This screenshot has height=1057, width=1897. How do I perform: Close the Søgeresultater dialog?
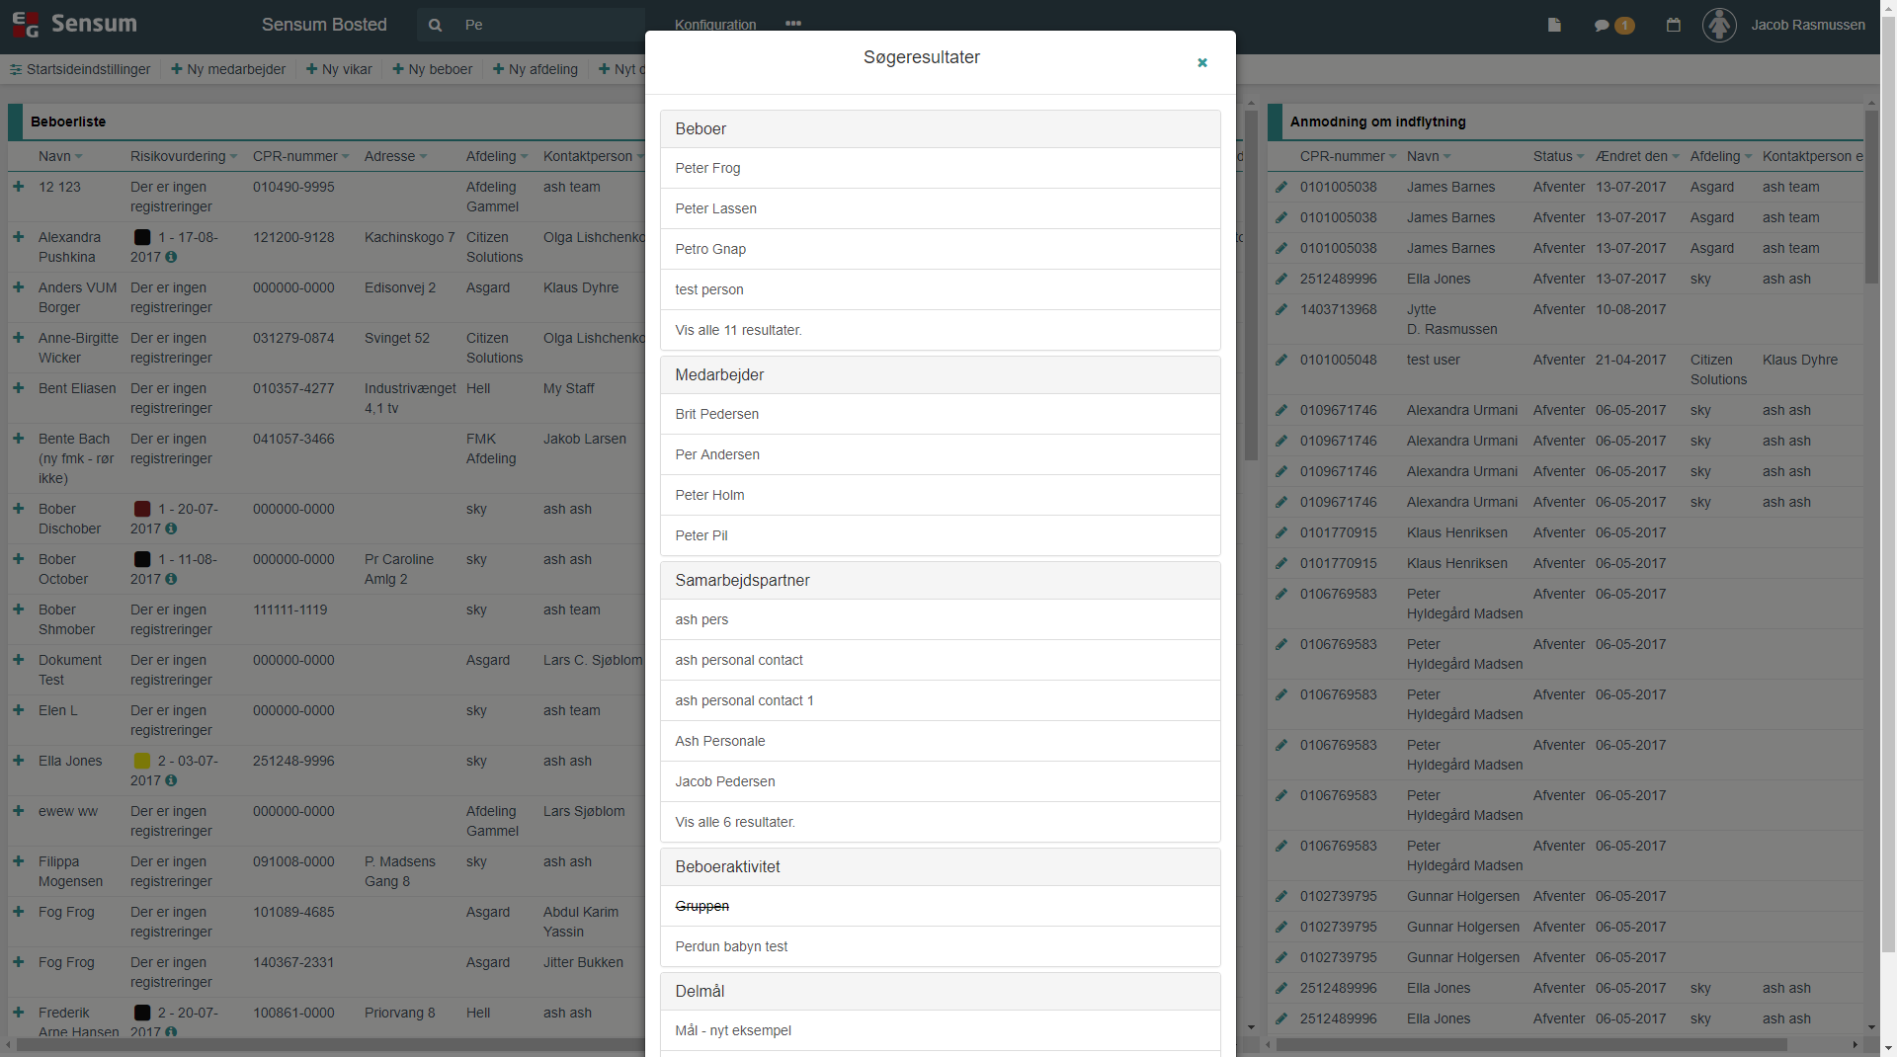point(1202,62)
